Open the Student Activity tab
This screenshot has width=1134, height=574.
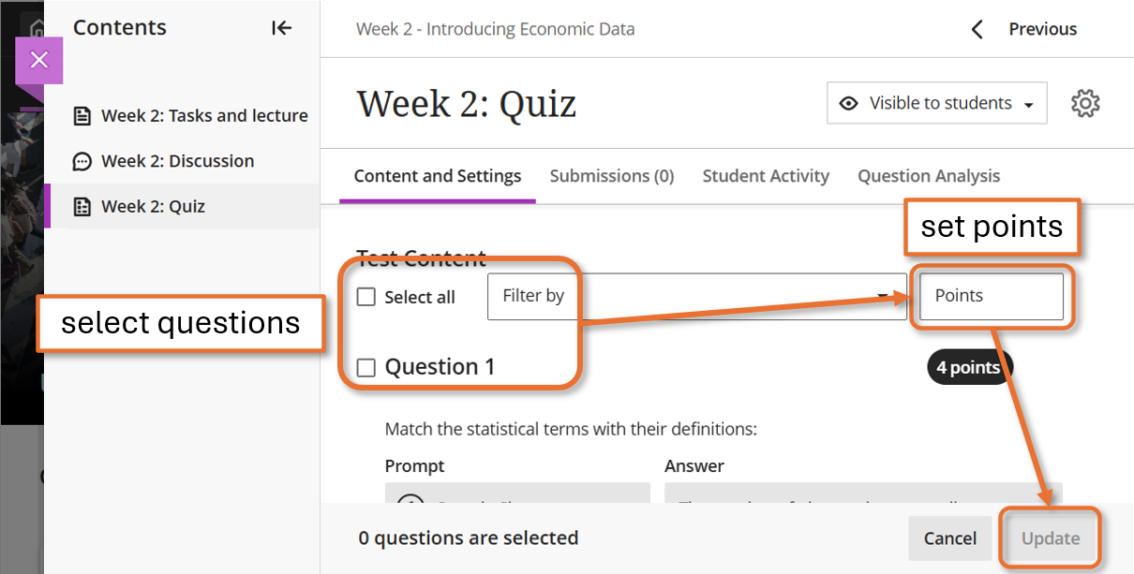pos(766,176)
